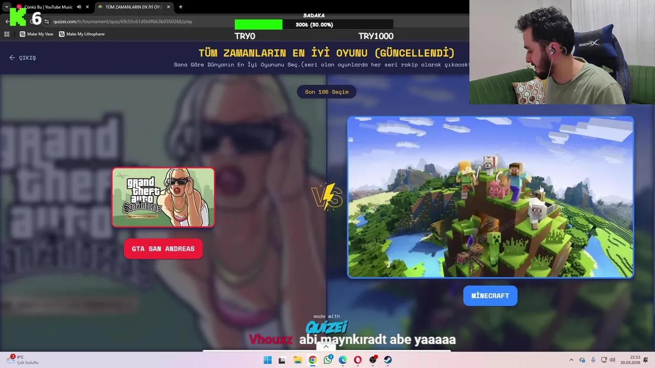Screen dimensions: 655x368
Task: Mute the YouTube Music tab audio icon
Action: tap(79, 7)
